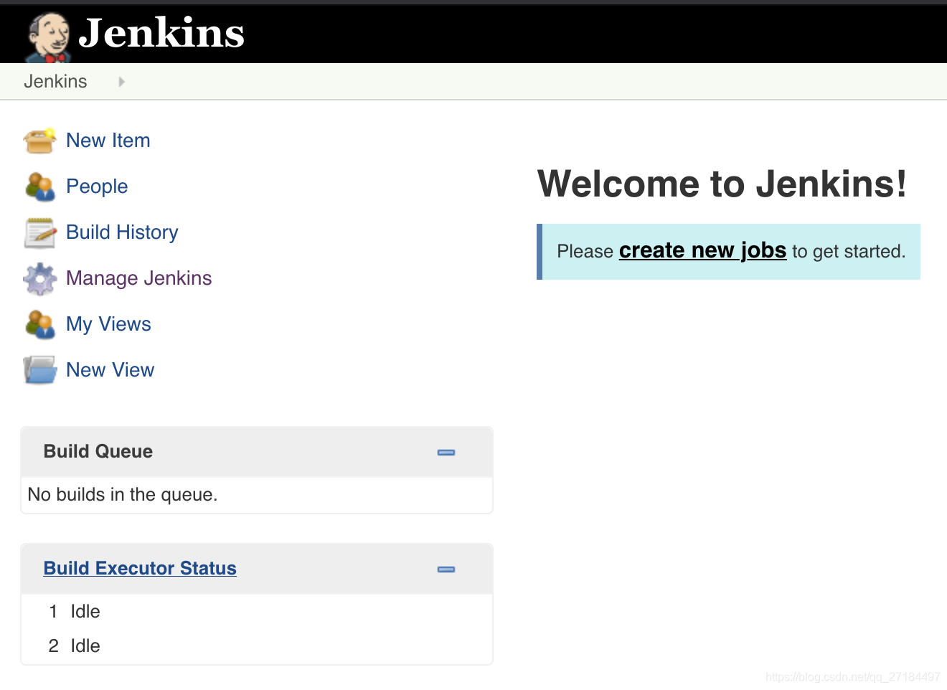Click the Manage Jenkins gear icon
Image resolution: width=947 pixels, height=690 pixels.
point(39,278)
